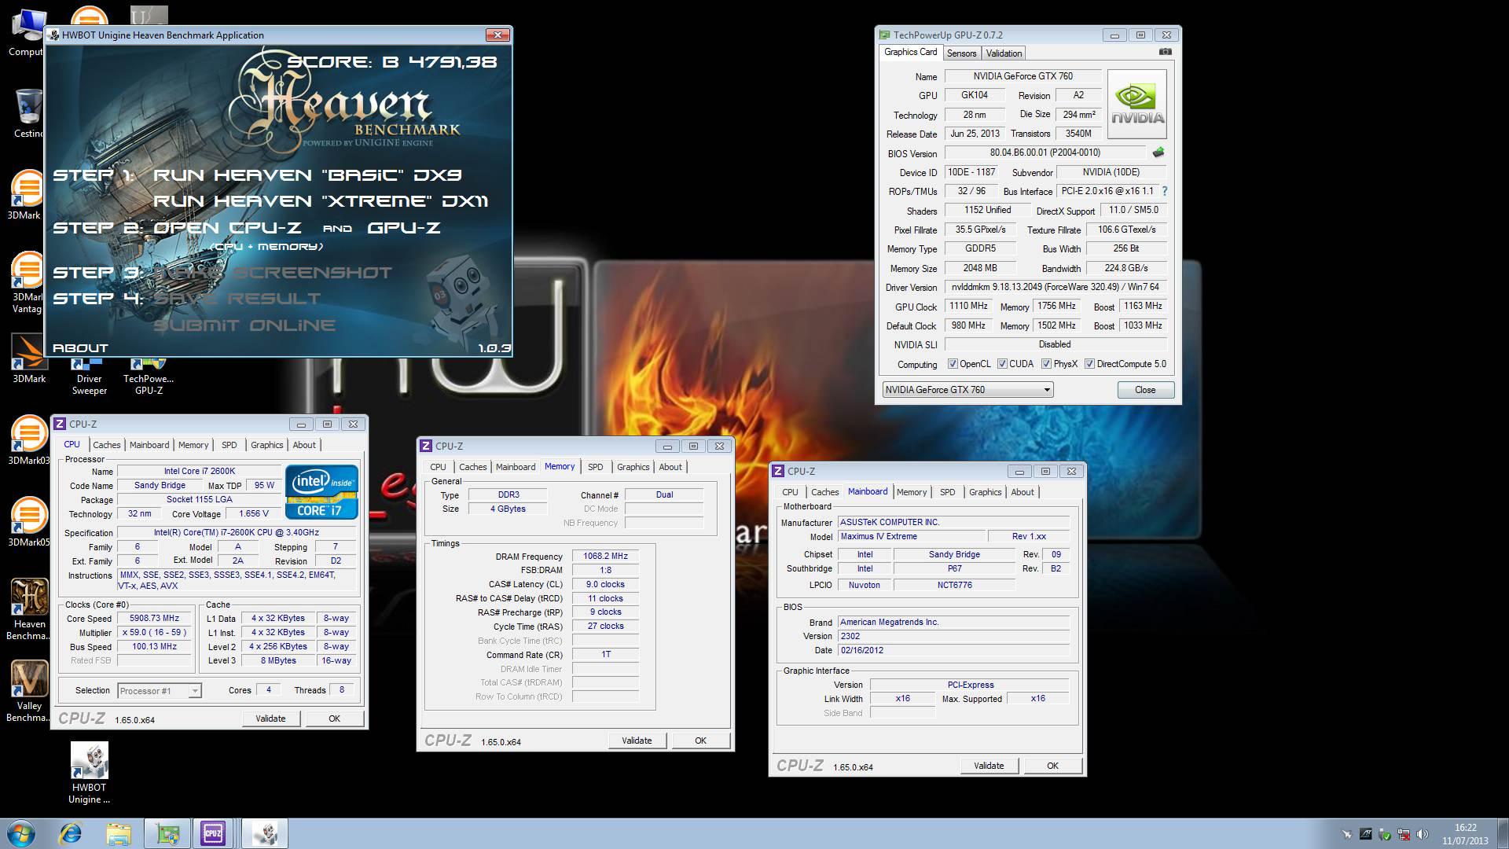This screenshot has height=849, width=1509.
Task: Click Open CPU-Z link in HWBOT app
Action: 227,228
